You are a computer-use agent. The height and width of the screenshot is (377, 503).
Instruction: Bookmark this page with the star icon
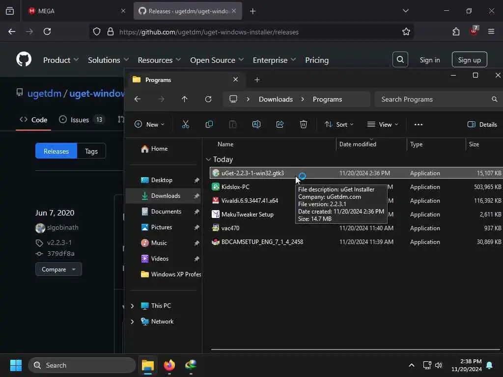click(x=406, y=31)
